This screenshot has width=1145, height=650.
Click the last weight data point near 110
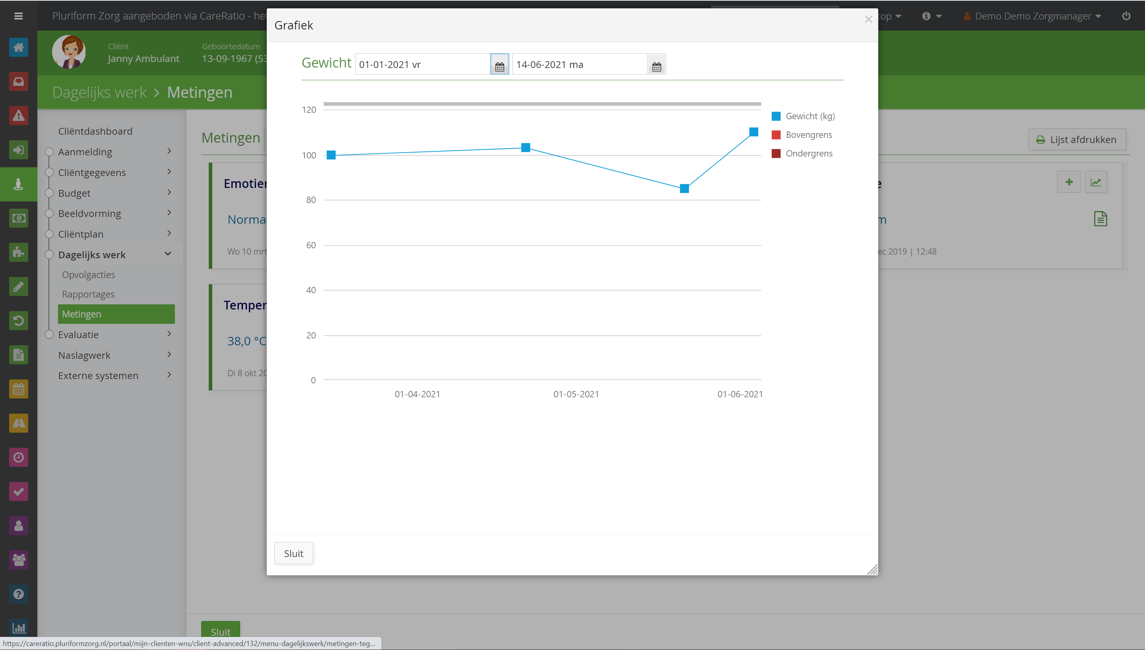(x=754, y=132)
